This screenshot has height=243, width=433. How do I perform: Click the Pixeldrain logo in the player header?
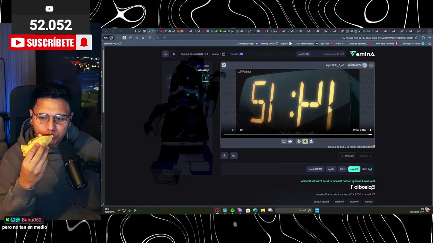pyautogui.click(x=357, y=65)
